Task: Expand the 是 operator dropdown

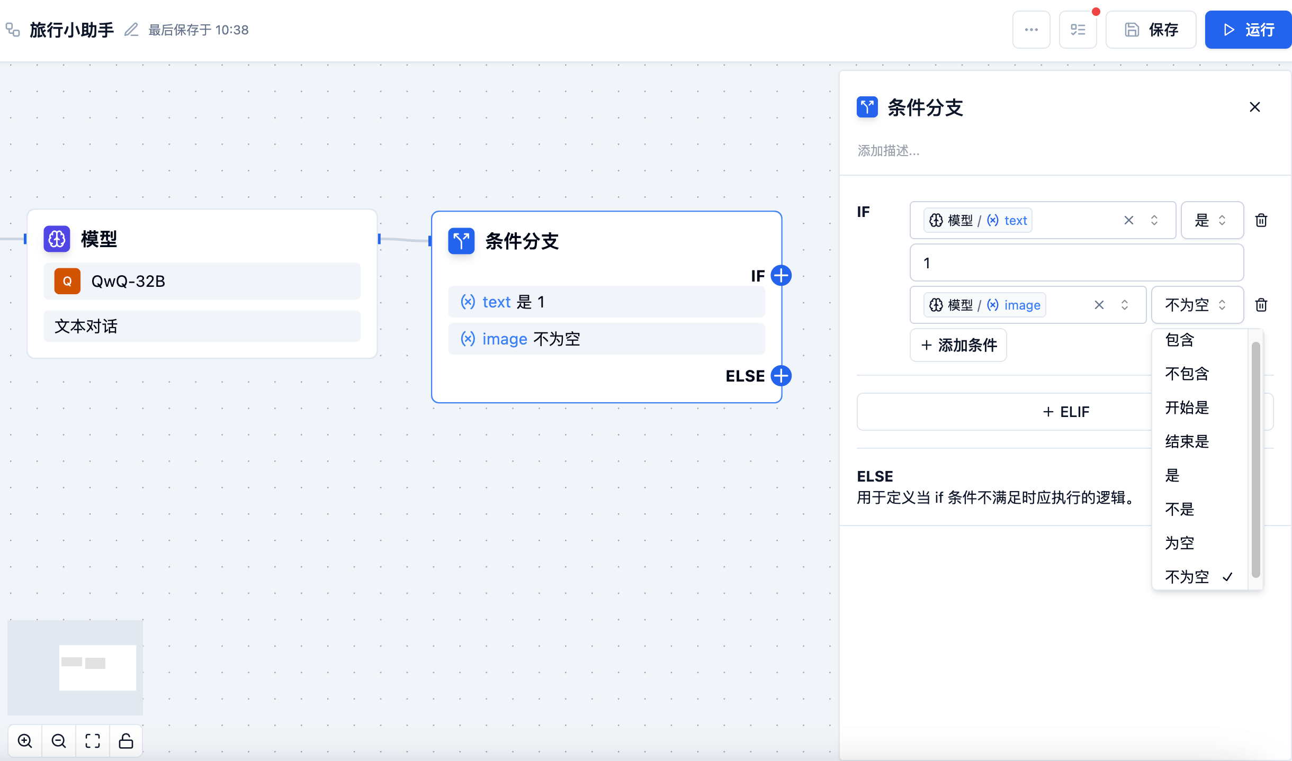Action: click(x=1212, y=220)
